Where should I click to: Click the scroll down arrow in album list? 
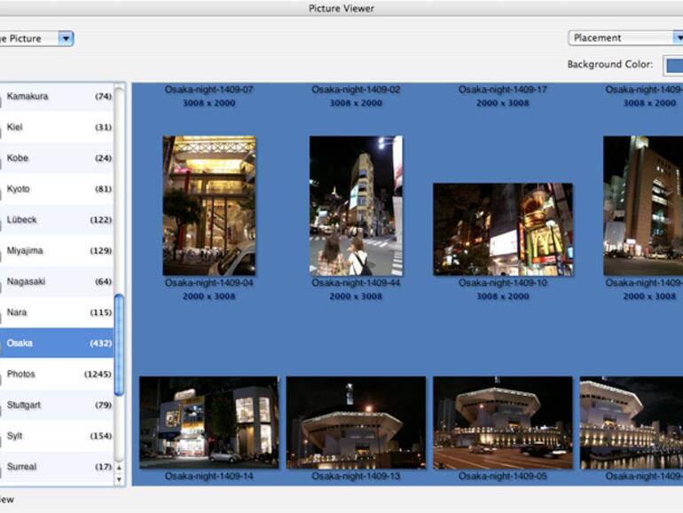point(120,478)
